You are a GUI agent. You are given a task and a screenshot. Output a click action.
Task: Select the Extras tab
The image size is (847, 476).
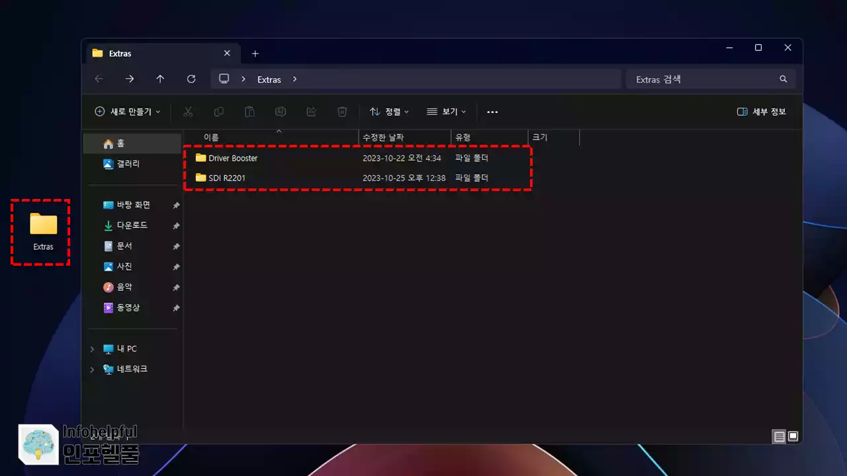click(x=162, y=53)
